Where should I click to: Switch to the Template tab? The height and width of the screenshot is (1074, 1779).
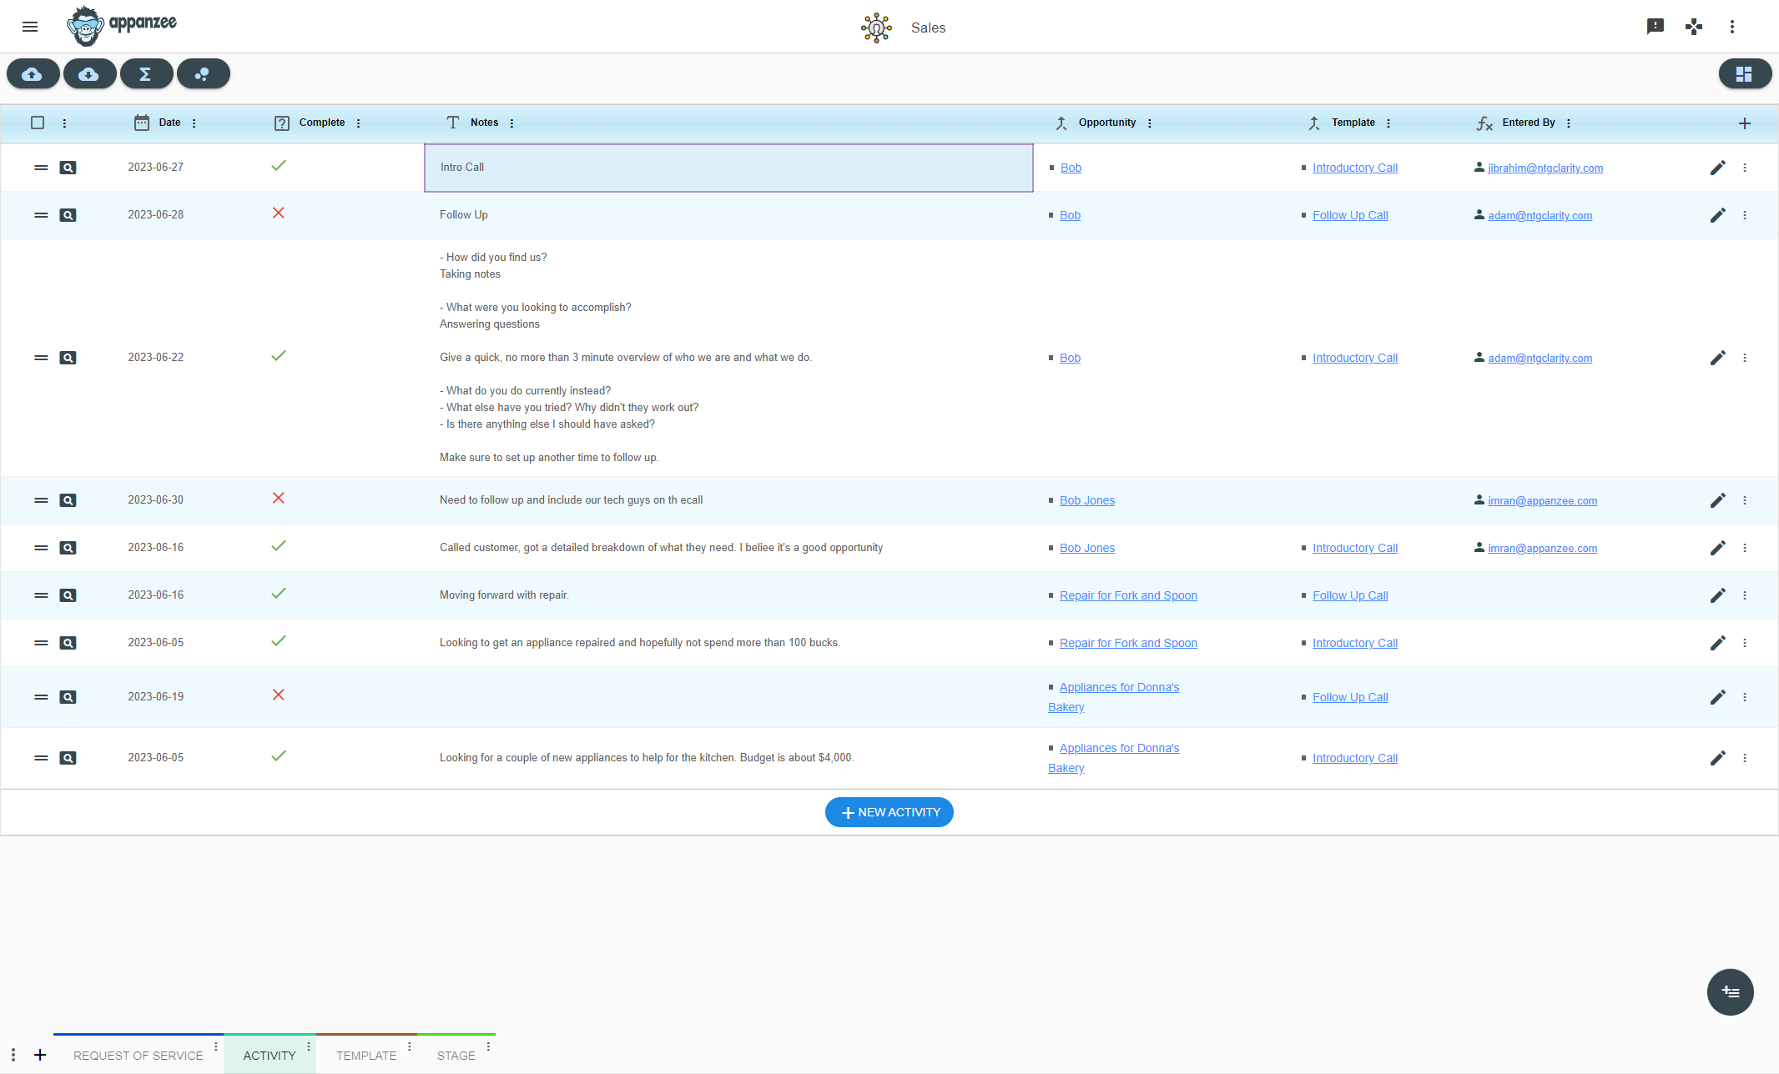[366, 1055]
